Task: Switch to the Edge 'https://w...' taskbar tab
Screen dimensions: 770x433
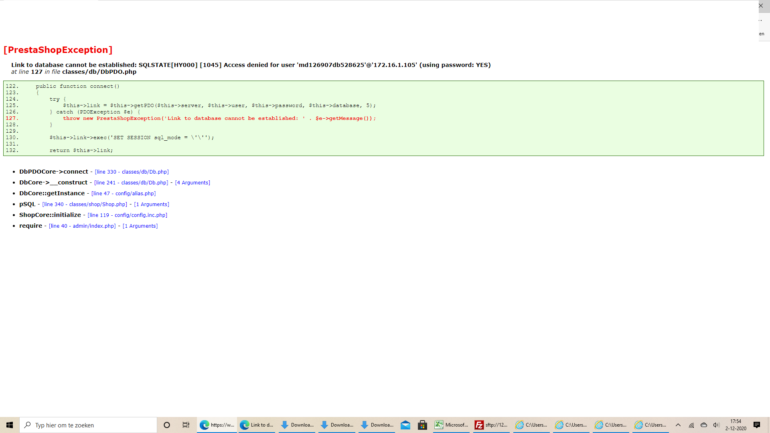Action: (217, 425)
